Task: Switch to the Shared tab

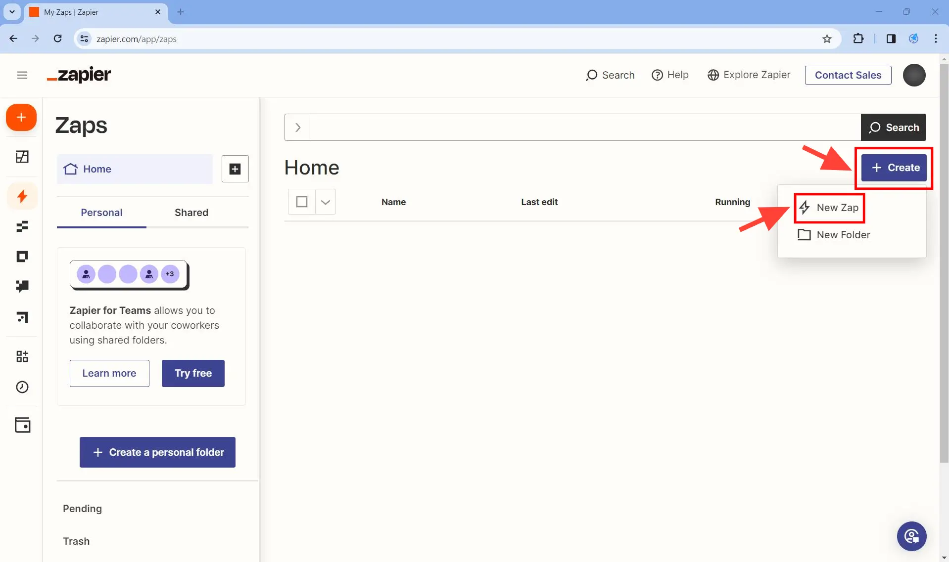Action: click(x=191, y=213)
